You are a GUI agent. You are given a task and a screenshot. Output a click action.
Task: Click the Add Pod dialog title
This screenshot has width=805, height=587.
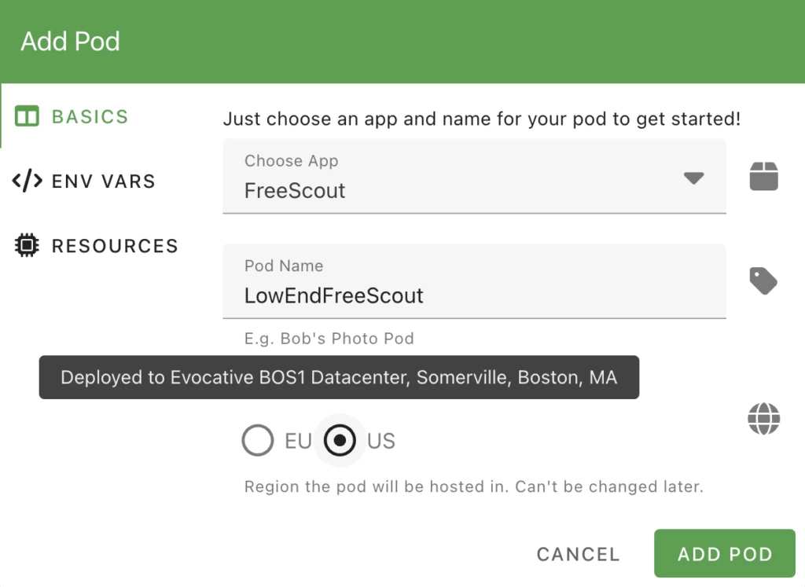70,41
